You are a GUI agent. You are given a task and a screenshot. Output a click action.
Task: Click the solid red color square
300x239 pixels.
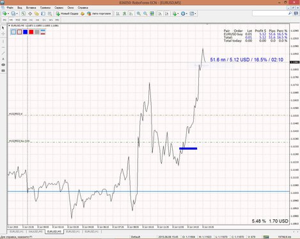[31, 32]
